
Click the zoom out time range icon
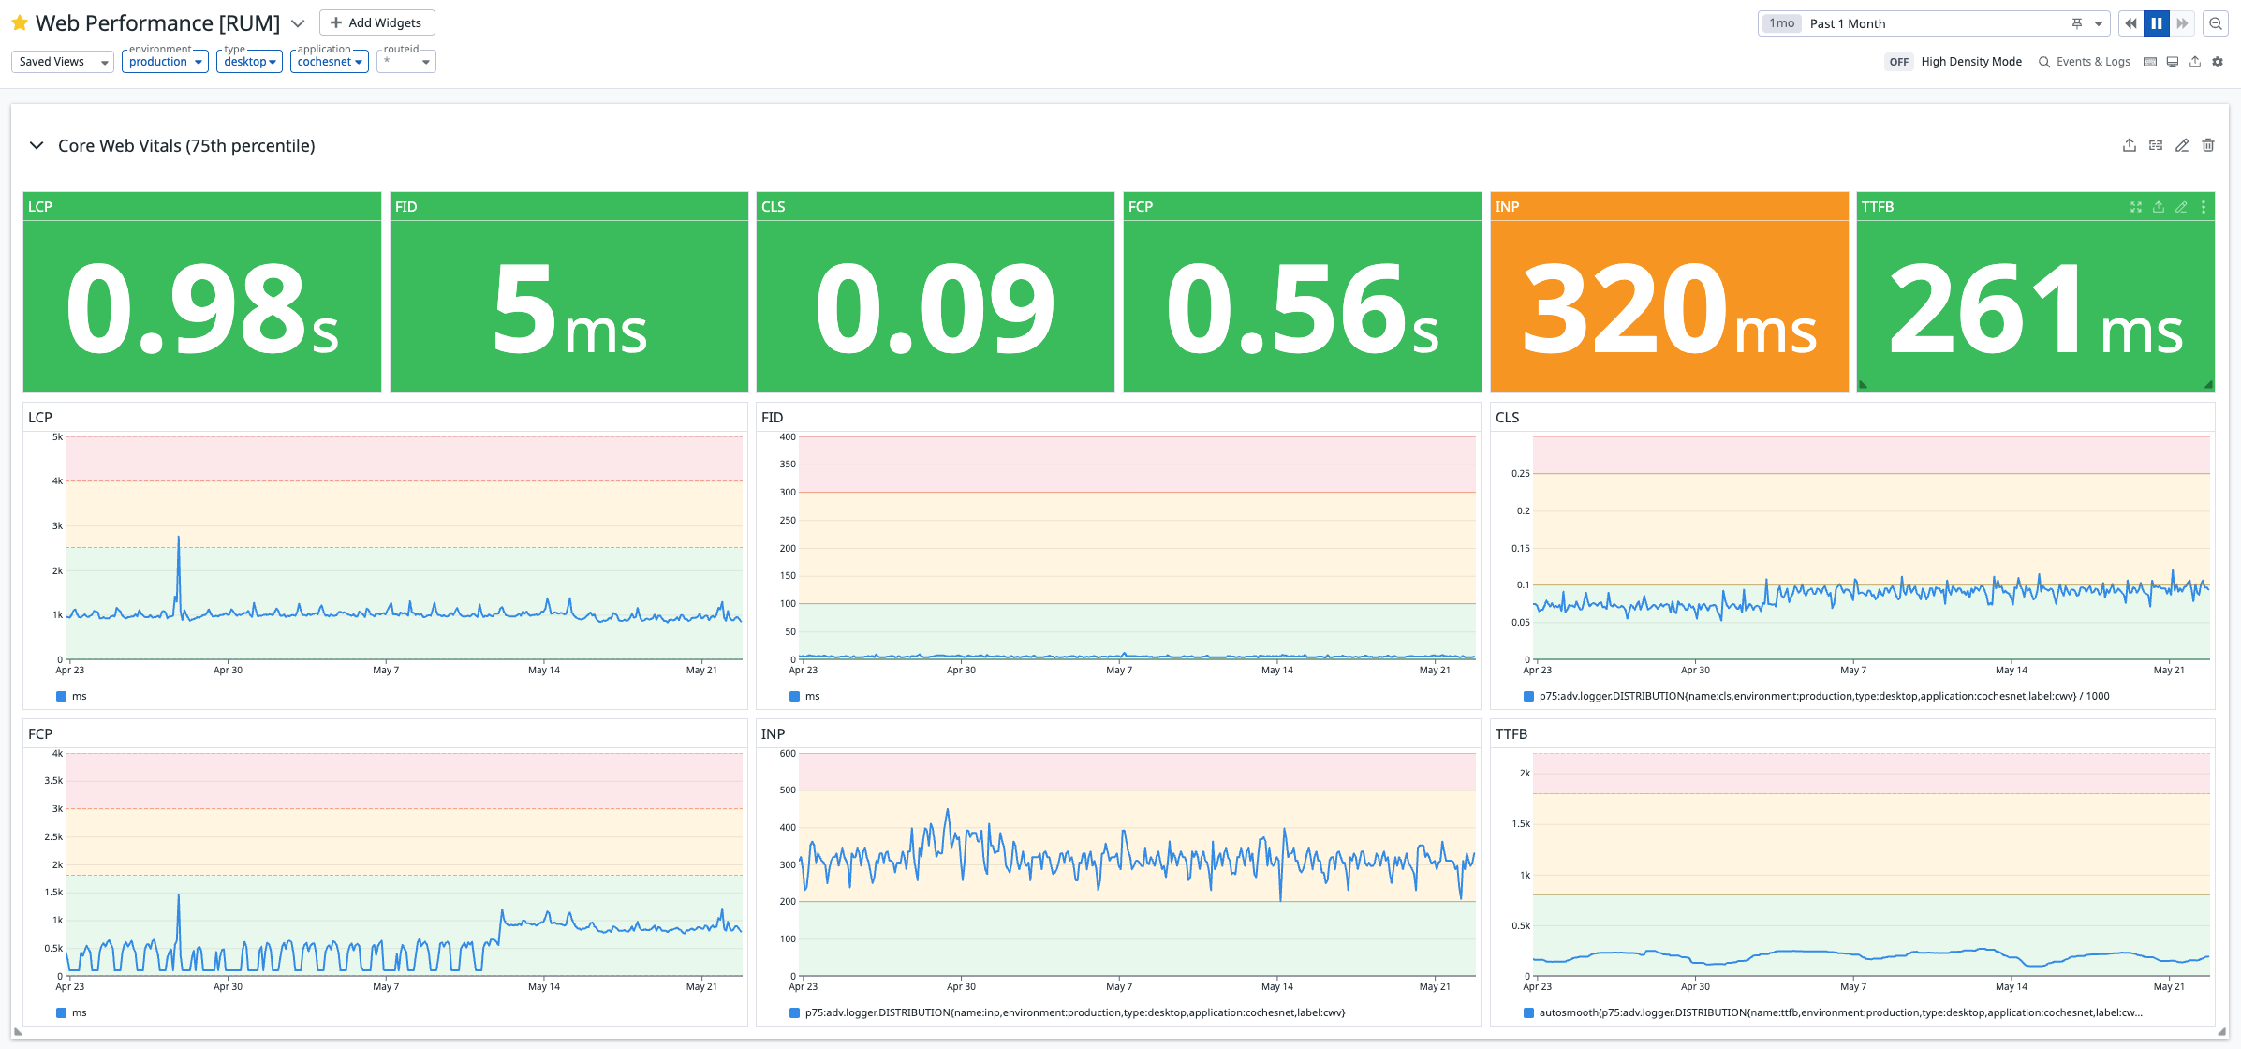[x=2216, y=23]
